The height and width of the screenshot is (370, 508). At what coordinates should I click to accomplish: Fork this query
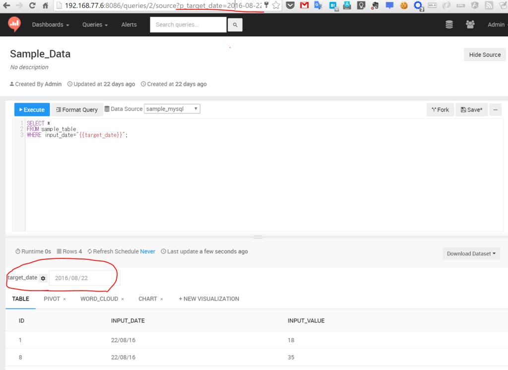tap(441, 110)
